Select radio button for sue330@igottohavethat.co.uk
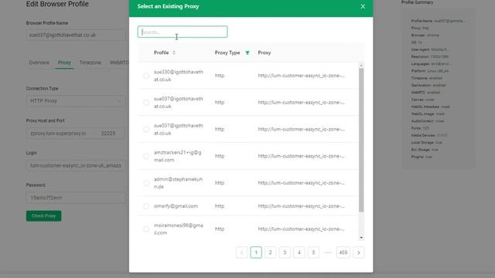 click(146, 76)
